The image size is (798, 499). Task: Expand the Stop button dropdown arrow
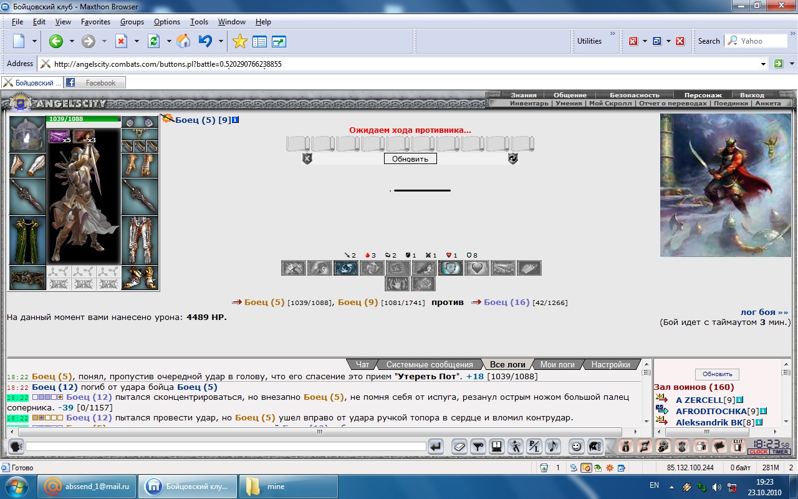tap(137, 41)
